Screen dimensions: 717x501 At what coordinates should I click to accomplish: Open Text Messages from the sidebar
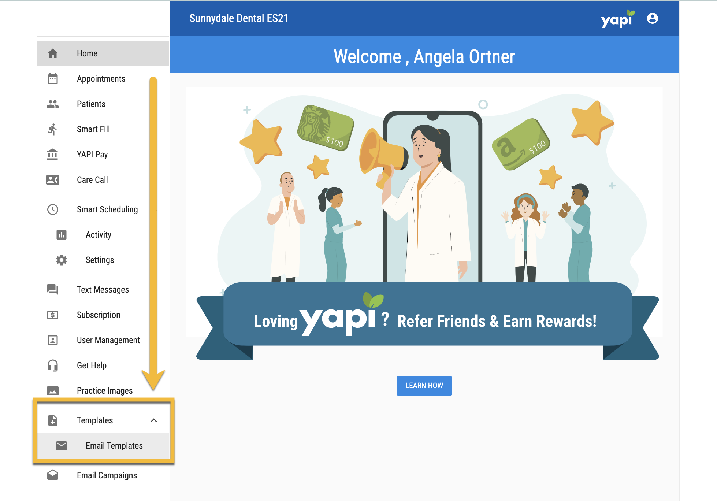(x=103, y=290)
